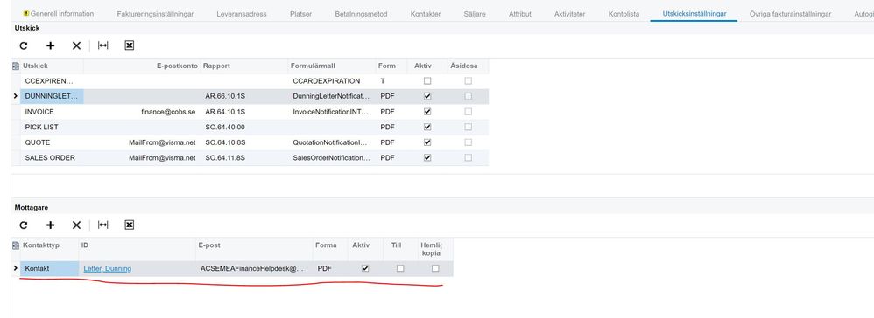The width and height of the screenshot is (874, 318).
Task: Open the Kontolista tab
Action: pyautogui.click(x=624, y=14)
